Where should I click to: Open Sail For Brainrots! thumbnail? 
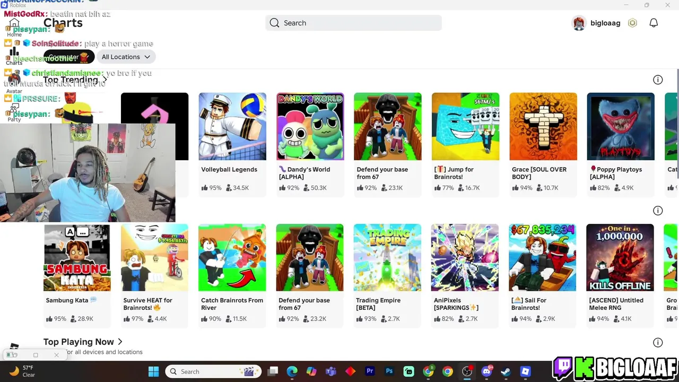(543, 257)
